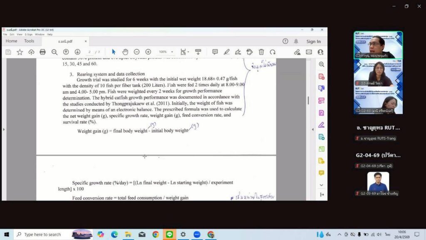The height and width of the screenshot is (240, 426).
Task: Collapse the right tools pane
Action: (321, 194)
